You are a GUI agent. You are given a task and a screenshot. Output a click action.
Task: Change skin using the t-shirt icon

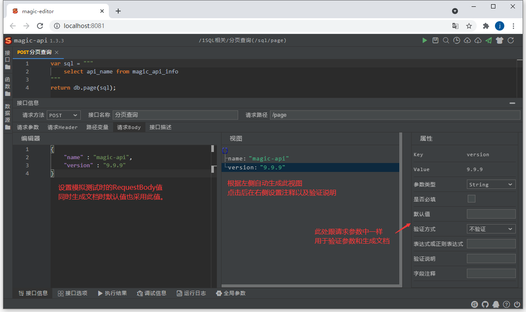(500, 40)
